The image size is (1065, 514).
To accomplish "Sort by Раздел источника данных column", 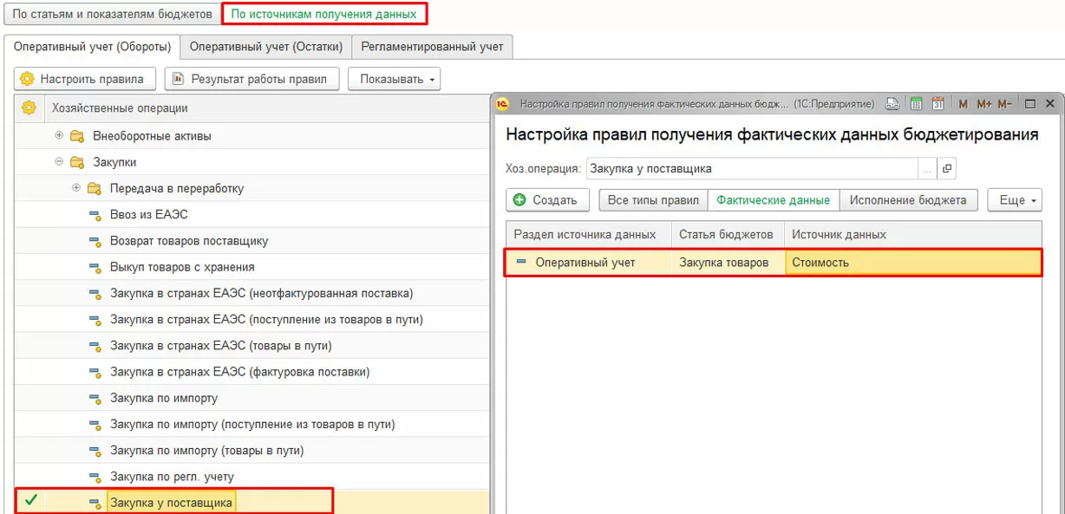I will 588,235.
